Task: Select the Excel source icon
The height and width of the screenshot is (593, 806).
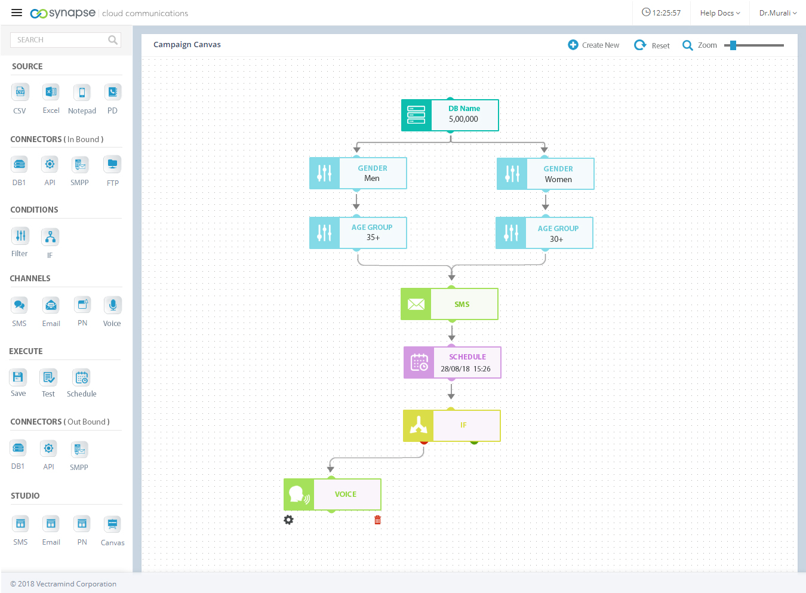Action: point(51,92)
